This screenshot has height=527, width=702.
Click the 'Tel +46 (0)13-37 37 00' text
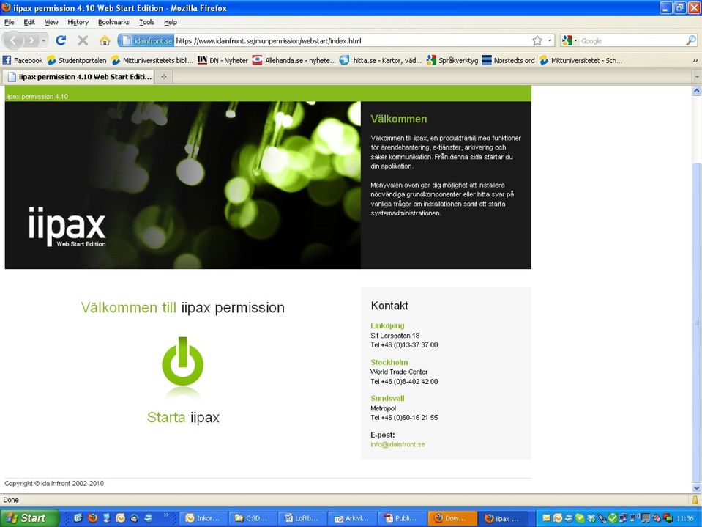click(x=404, y=344)
